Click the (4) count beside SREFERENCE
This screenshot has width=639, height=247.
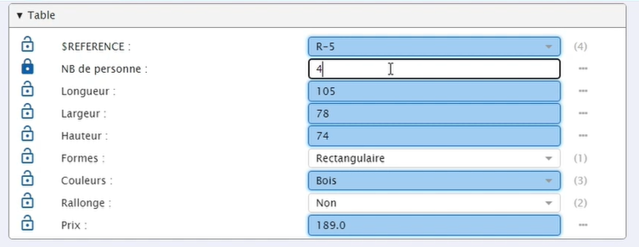(580, 47)
